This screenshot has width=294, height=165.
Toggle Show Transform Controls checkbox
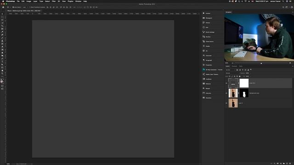tap(29, 7)
